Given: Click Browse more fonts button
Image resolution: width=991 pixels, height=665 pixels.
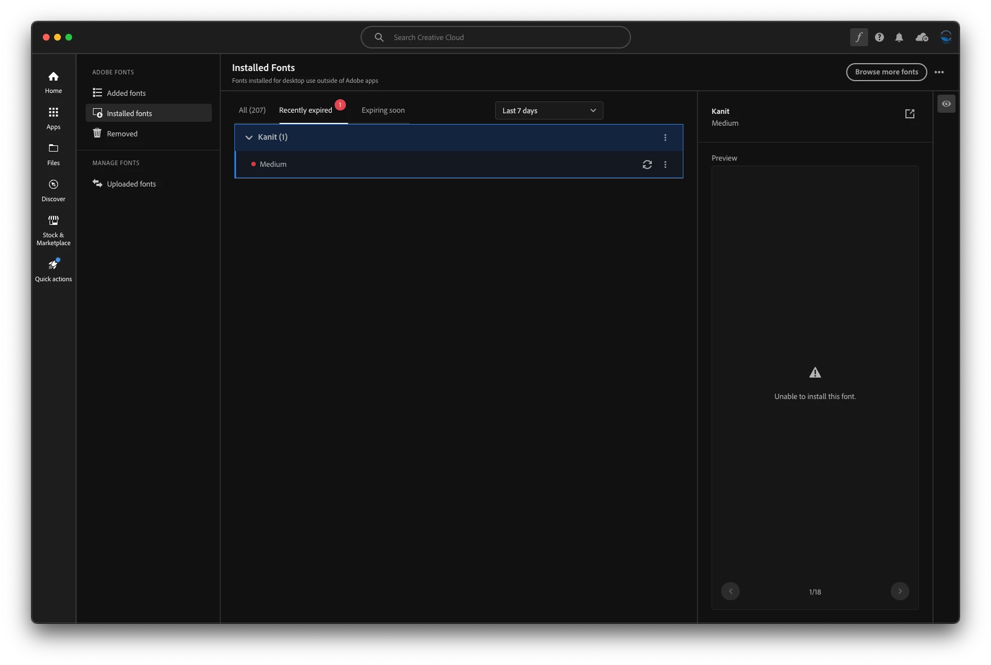Looking at the screenshot, I should (887, 72).
